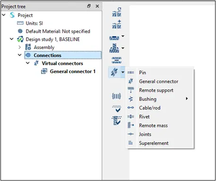Select Rivet from the menu
216x181 pixels.
tap(160, 116)
